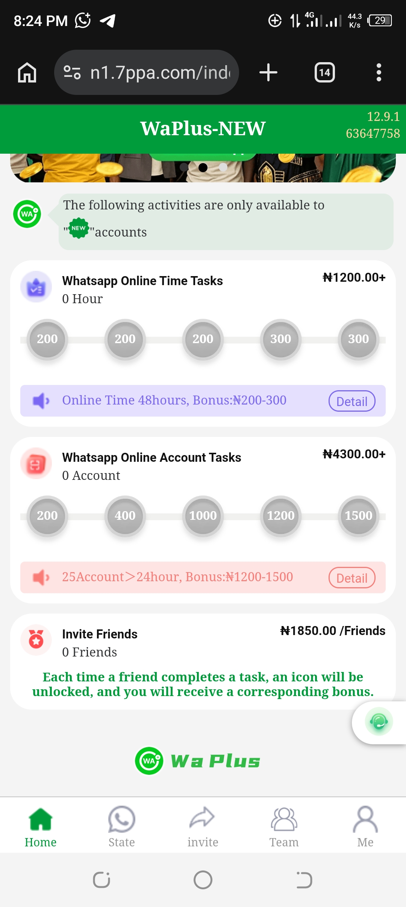Tap the Whatsapp Online Account Tasks icon
Viewport: 406px width, 907px height.
[36, 464]
